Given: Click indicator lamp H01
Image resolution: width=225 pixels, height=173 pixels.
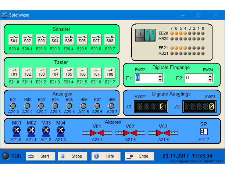Looking at the screenshot, I should pyautogui.click(x=13, y=106).
